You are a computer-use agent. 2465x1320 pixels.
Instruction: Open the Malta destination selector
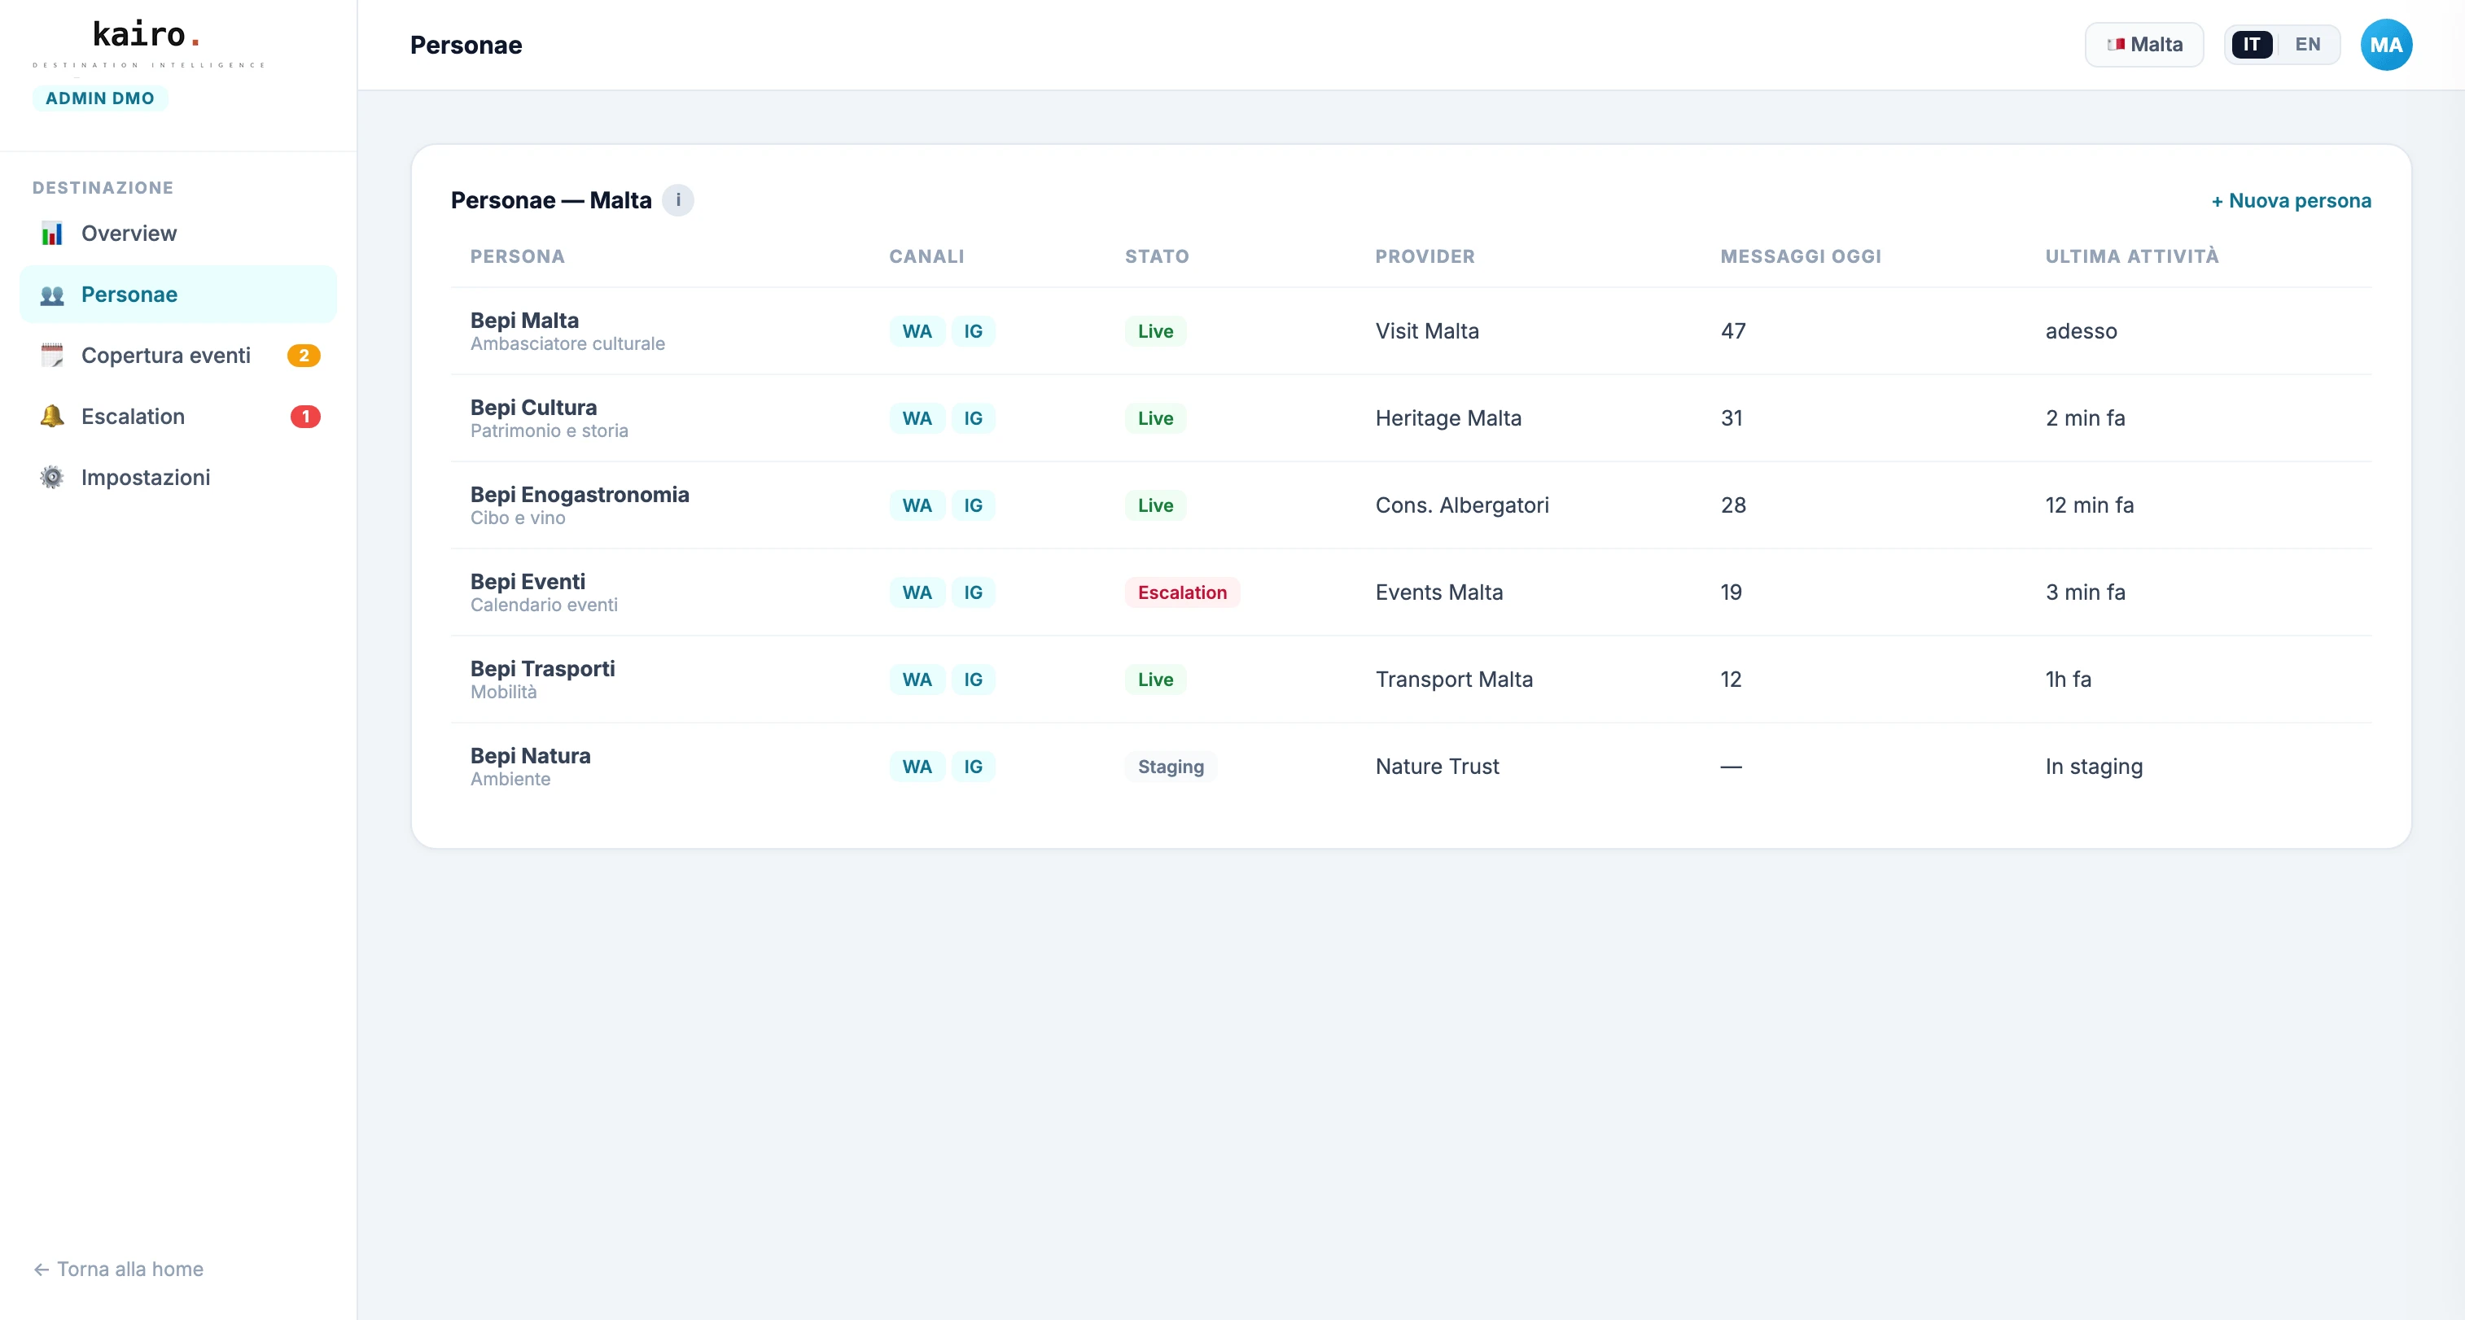(2143, 44)
